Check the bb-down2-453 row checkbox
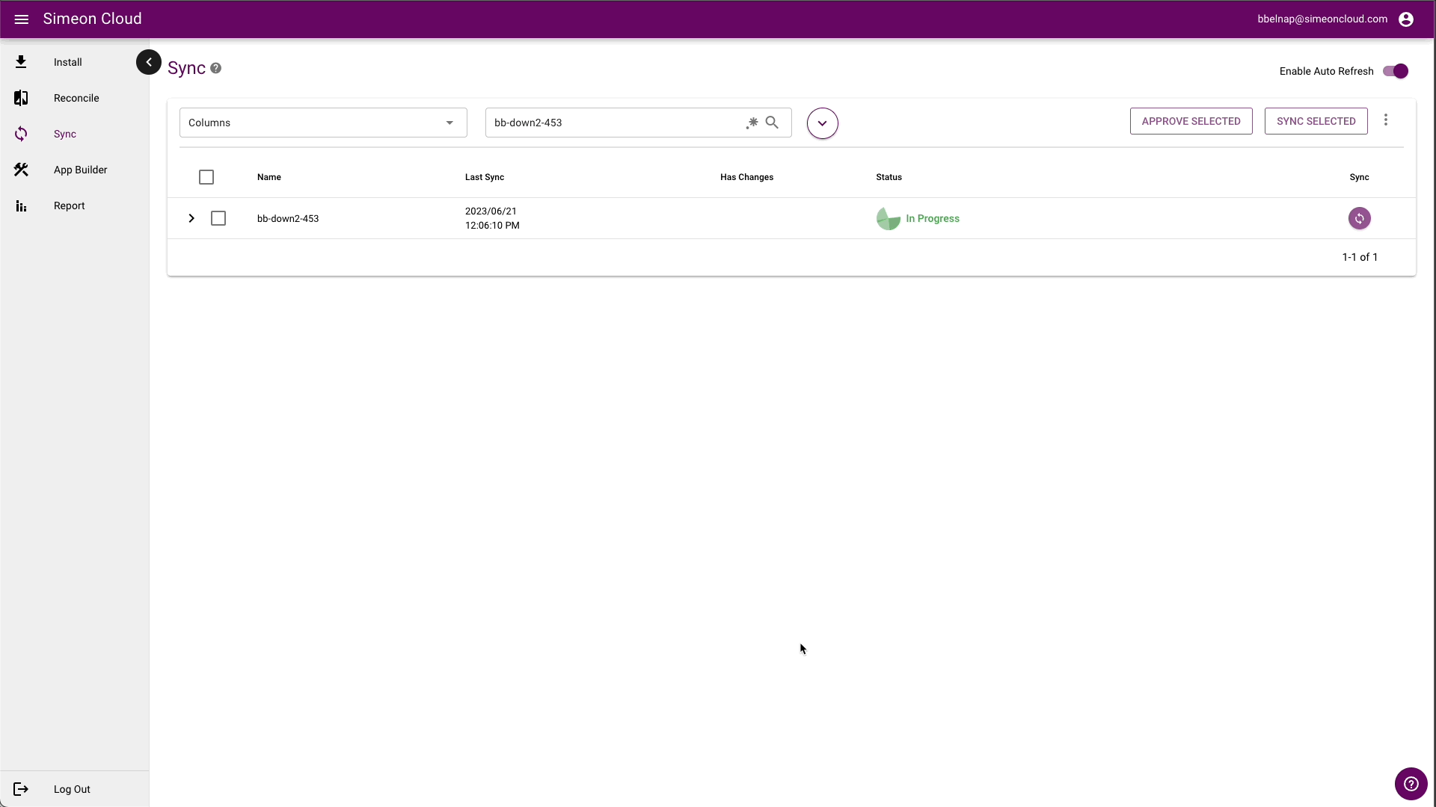 click(218, 218)
